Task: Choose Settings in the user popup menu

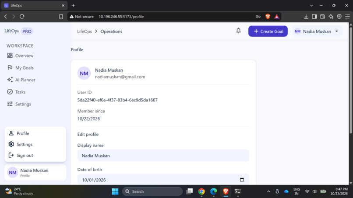Action: (x=35, y=144)
